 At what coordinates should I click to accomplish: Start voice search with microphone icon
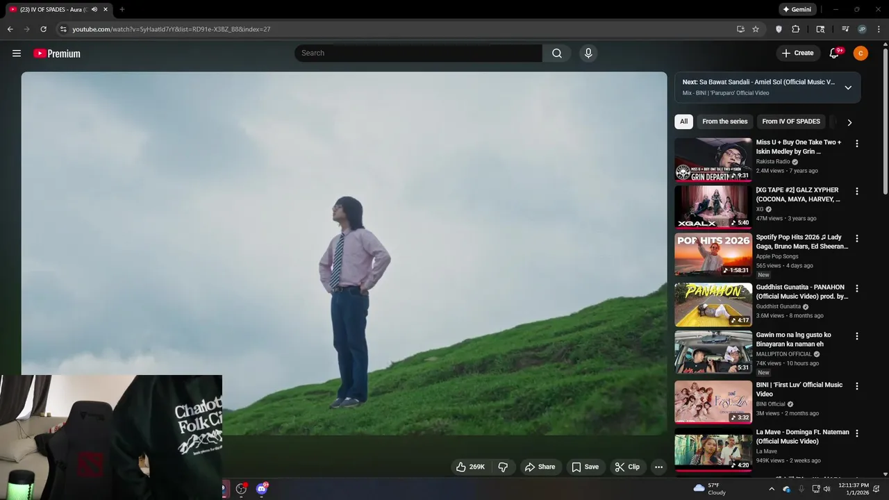pos(588,53)
